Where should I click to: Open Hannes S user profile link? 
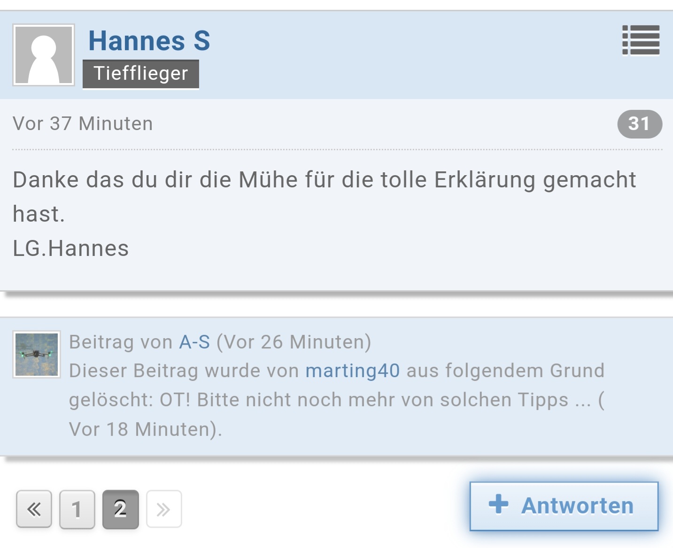point(149,41)
